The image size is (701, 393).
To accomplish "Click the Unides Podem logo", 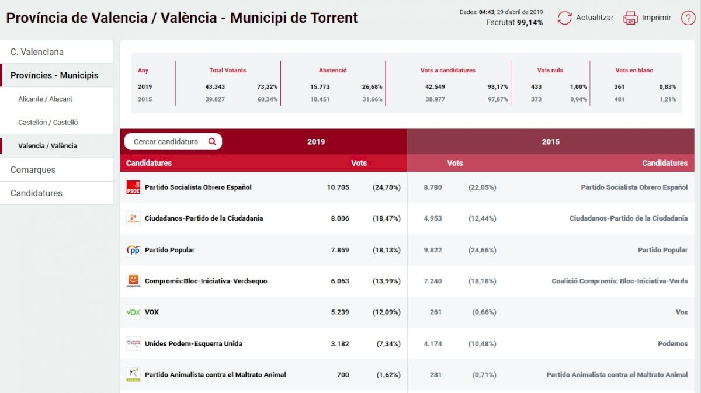I will (x=133, y=343).
